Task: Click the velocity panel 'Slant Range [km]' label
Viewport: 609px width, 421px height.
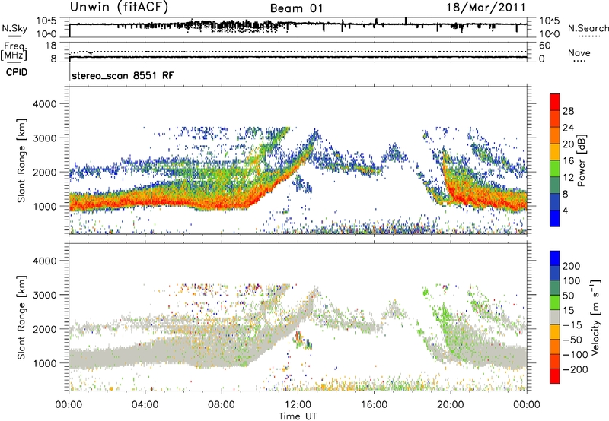Action: [x=21, y=318]
